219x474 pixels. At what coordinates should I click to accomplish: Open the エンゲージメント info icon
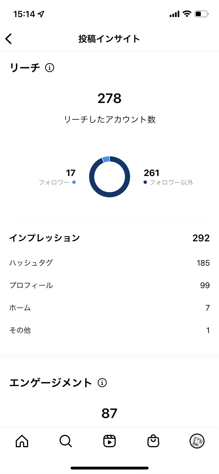pos(102,383)
